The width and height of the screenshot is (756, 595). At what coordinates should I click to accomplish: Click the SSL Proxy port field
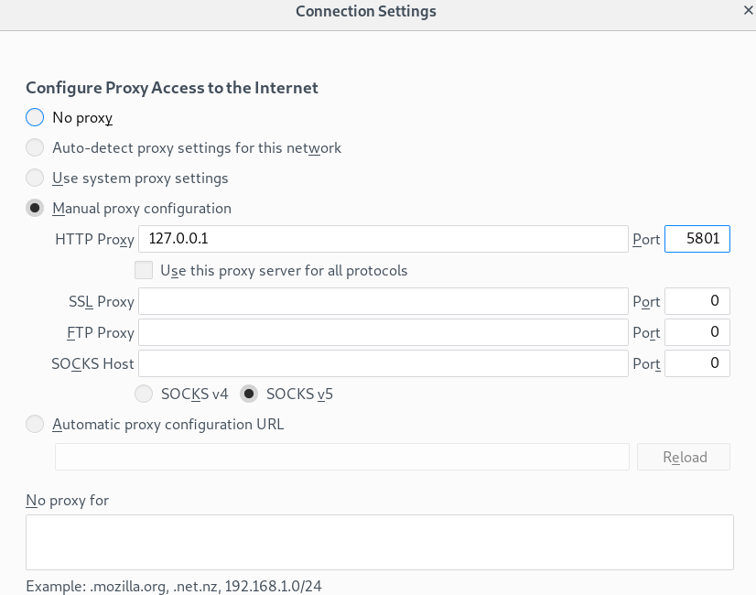tap(697, 301)
